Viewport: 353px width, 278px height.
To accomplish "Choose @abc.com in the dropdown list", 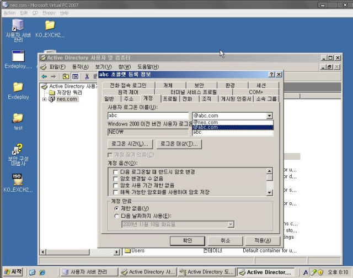I will coord(233,127).
